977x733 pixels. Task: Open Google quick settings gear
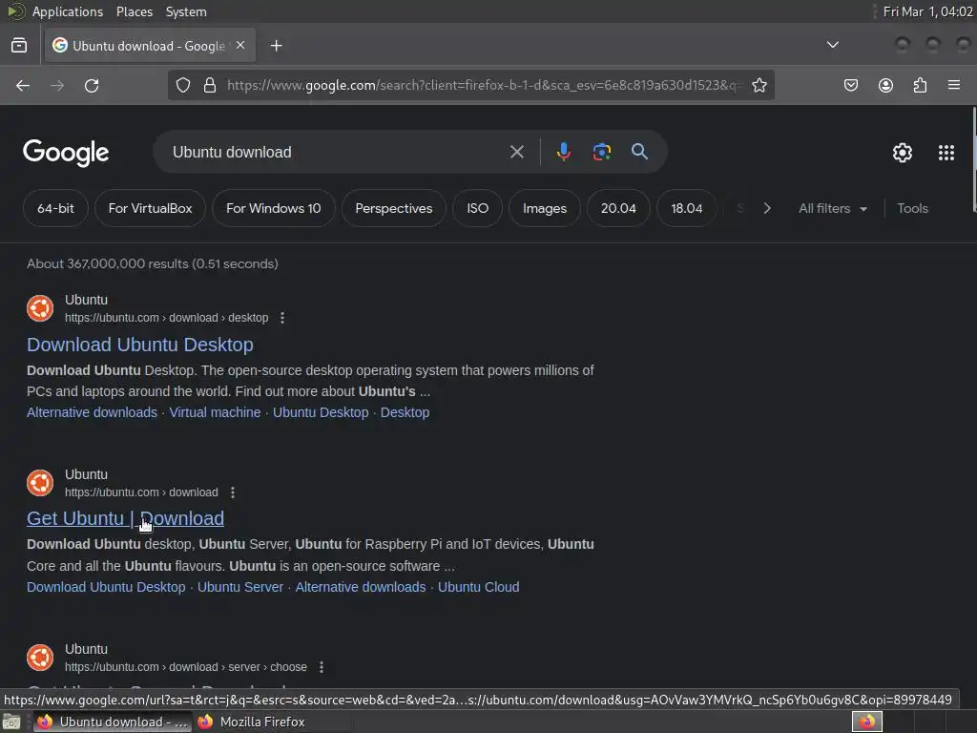pos(903,153)
